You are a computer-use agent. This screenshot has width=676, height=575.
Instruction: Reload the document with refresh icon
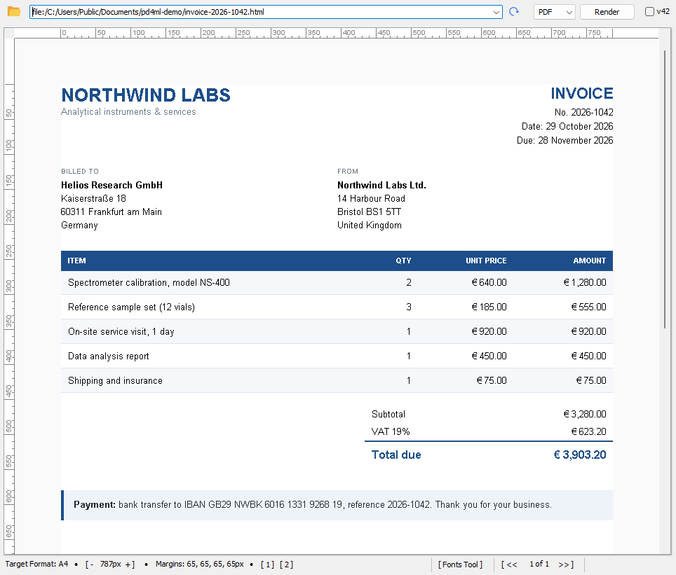click(514, 12)
